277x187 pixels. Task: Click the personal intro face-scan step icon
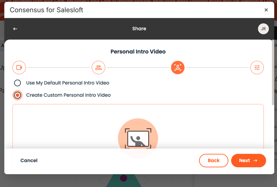(x=178, y=68)
